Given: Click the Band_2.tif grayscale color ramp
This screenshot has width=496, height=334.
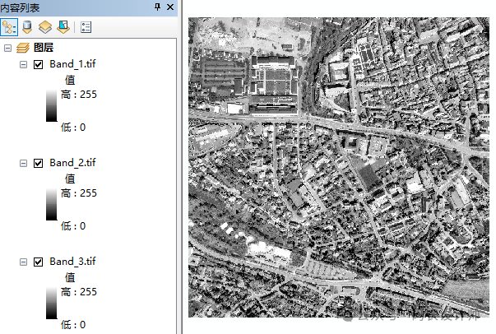Looking at the screenshot, I should [x=51, y=204].
